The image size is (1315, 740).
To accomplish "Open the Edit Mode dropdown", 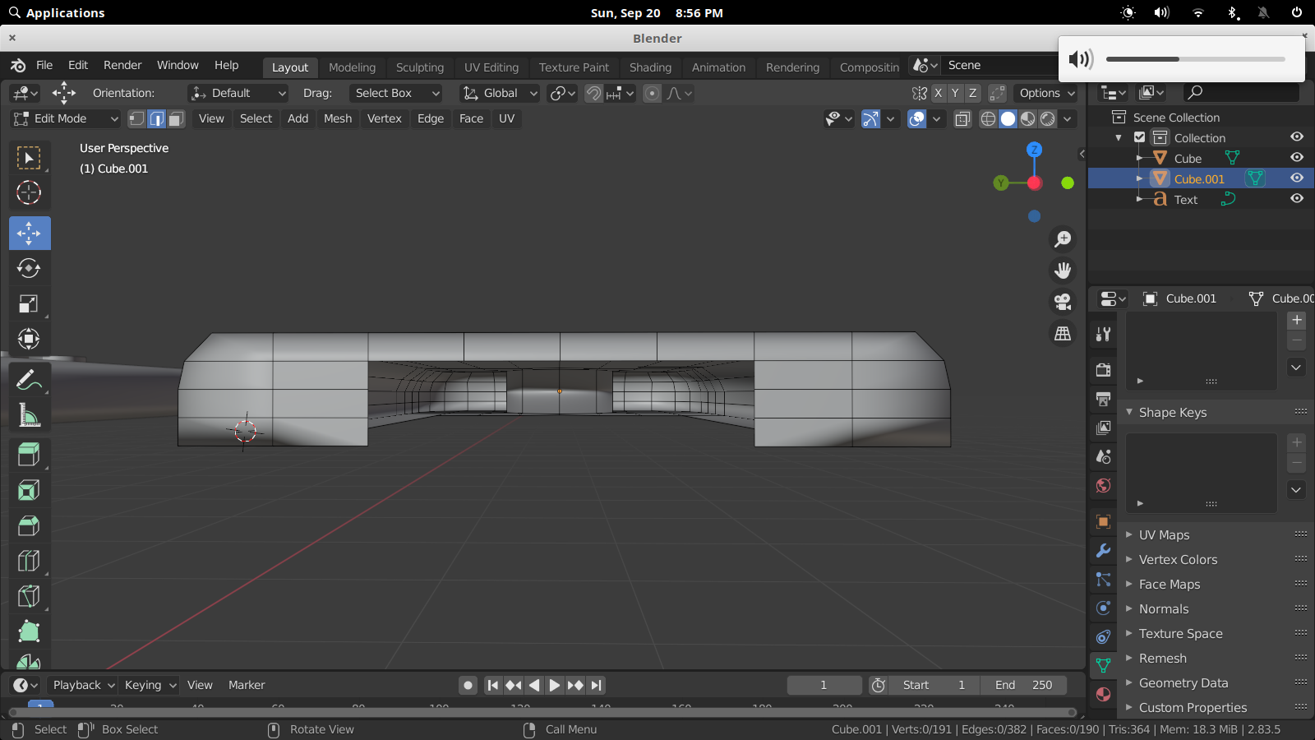I will pyautogui.click(x=66, y=118).
